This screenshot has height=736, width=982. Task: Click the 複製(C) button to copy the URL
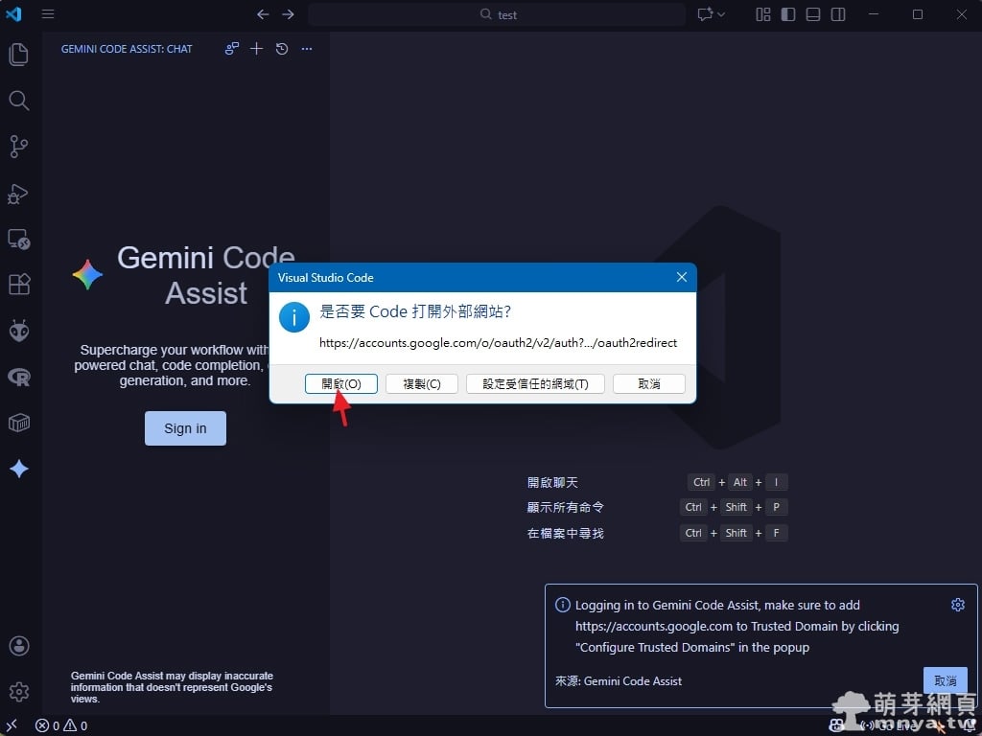click(x=422, y=383)
